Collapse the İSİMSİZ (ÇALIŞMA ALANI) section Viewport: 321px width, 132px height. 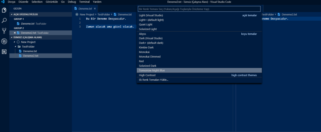41,37
